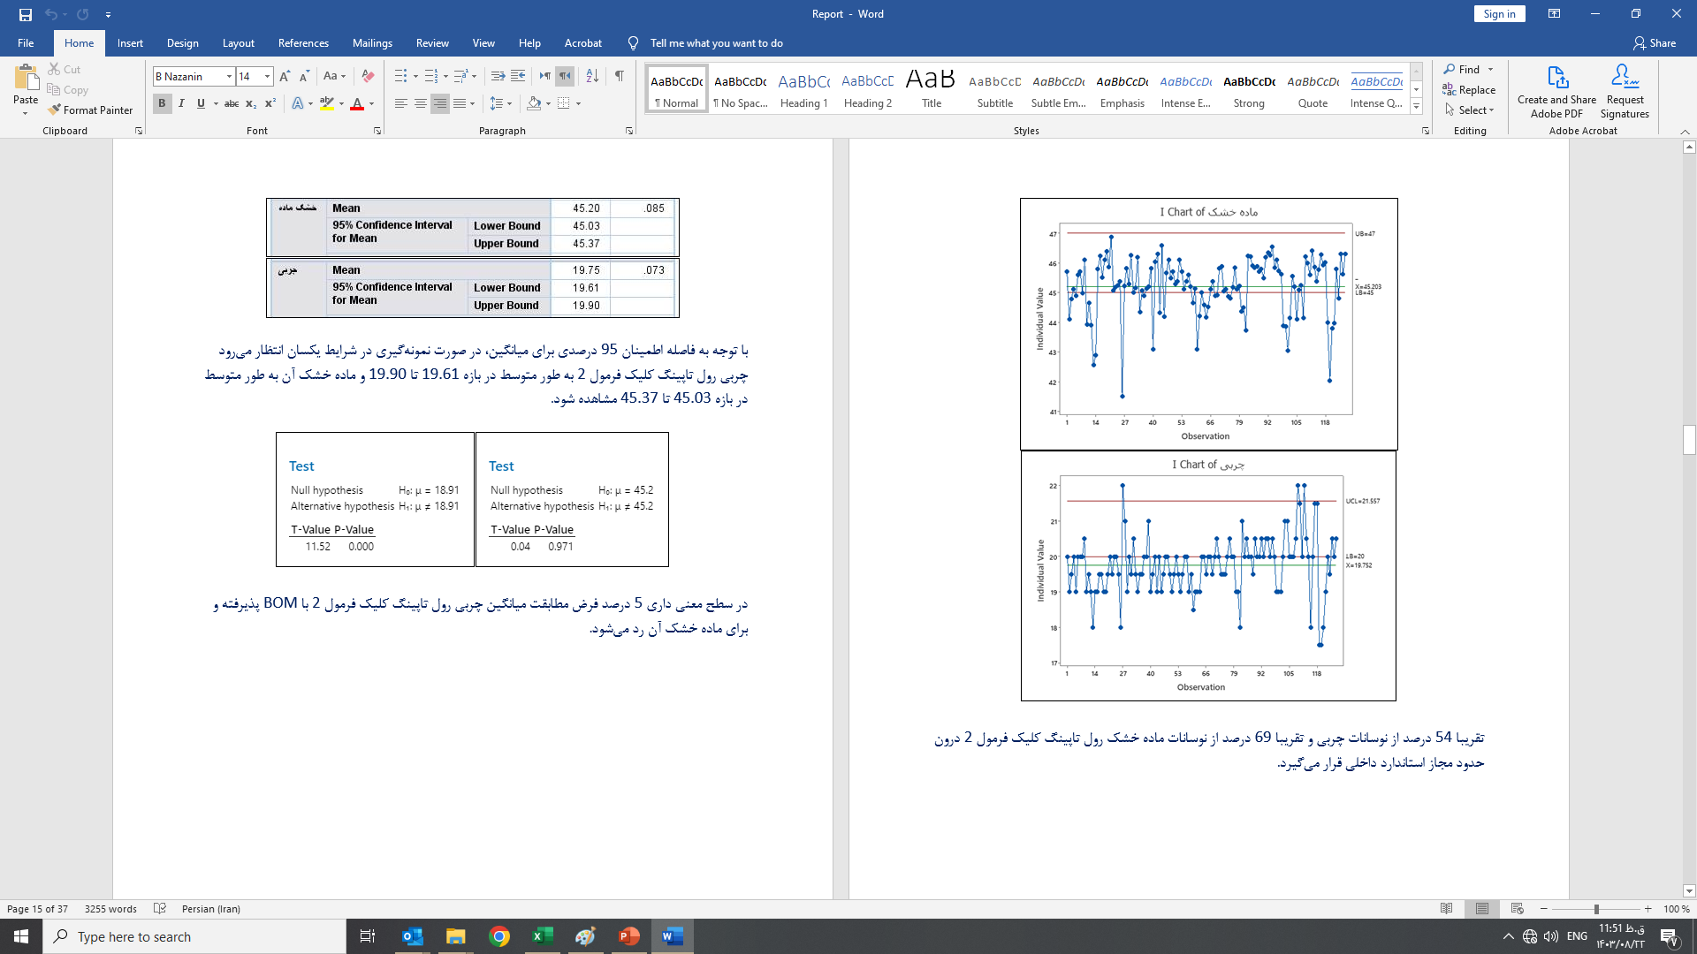Apply superscript x² formatting
This screenshot has width=1697, height=954.
coord(270,104)
